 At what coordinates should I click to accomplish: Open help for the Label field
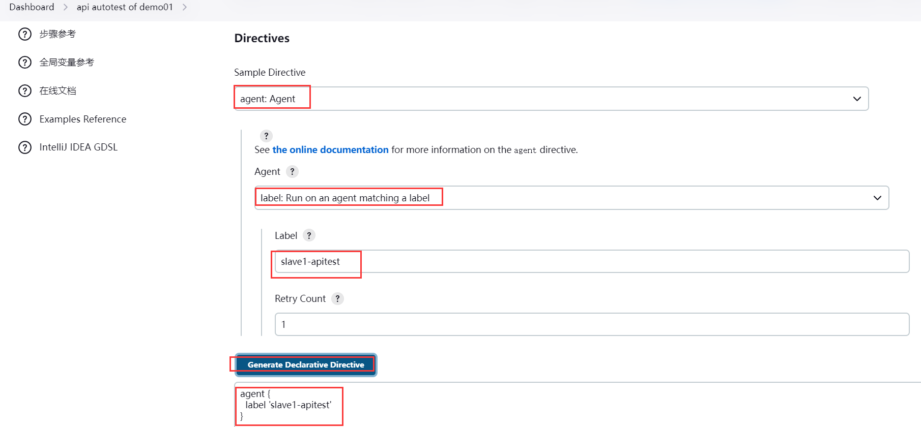[309, 235]
